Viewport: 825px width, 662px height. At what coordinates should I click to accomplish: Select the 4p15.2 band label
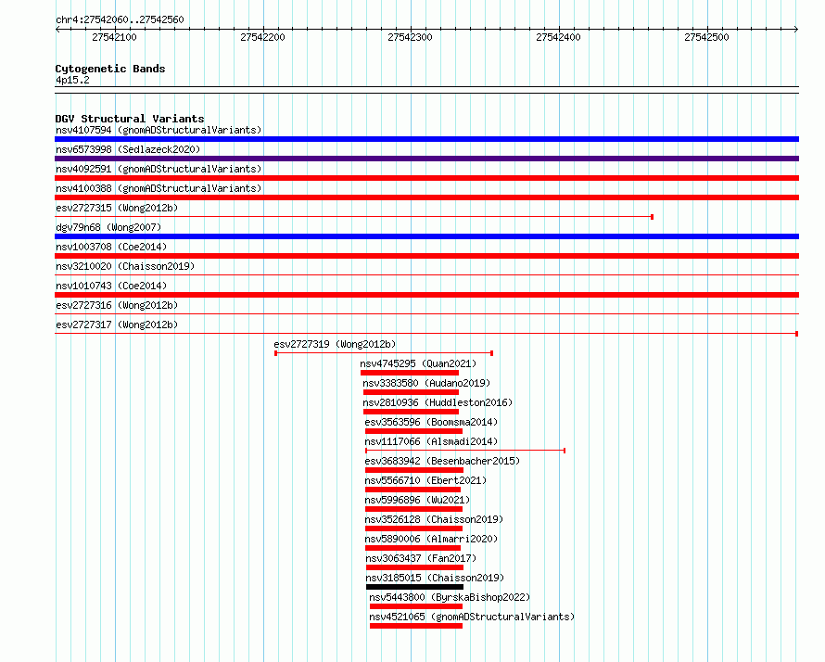(x=72, y=80)
